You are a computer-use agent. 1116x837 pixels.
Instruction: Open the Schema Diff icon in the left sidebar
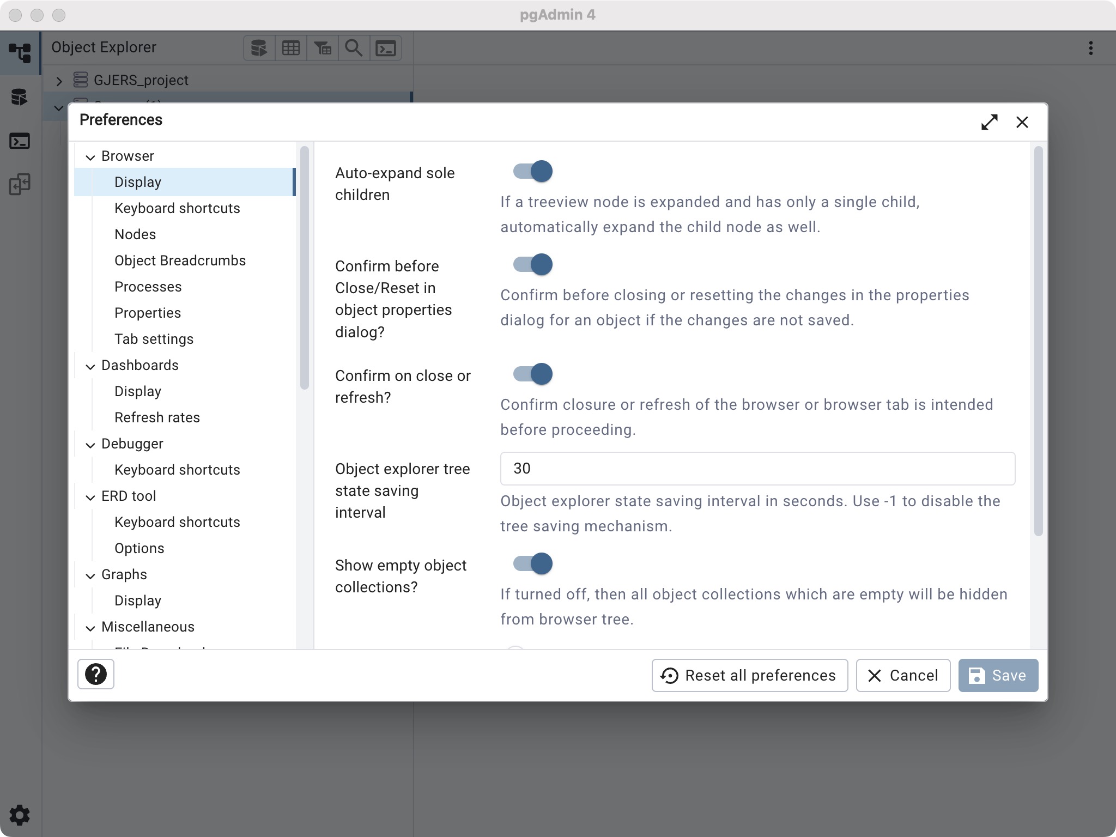coord(20,185)
